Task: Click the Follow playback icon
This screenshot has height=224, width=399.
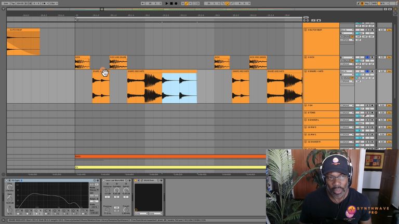Action: click(x=142, y=3)
